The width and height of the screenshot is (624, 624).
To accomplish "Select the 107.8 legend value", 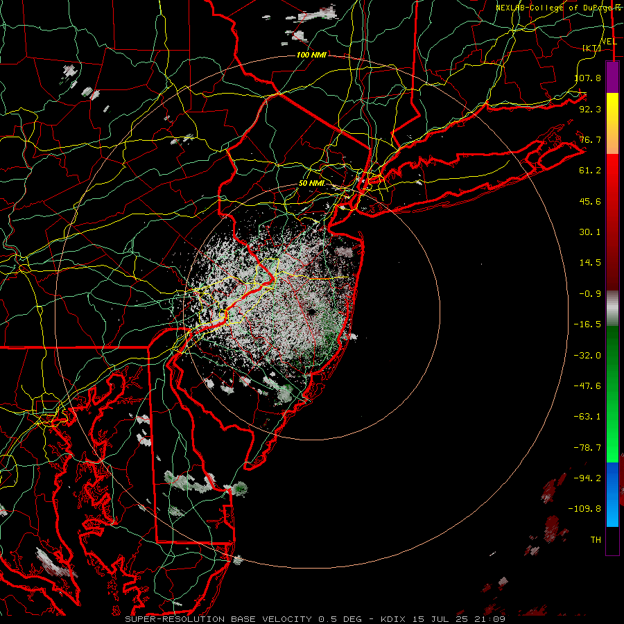I will coord(588,78).
